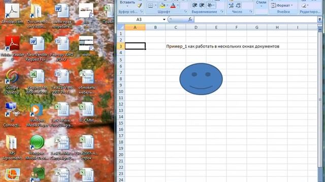Click the Borders icon in Шрифт group

pyautogui.click(x=151, y=6)
